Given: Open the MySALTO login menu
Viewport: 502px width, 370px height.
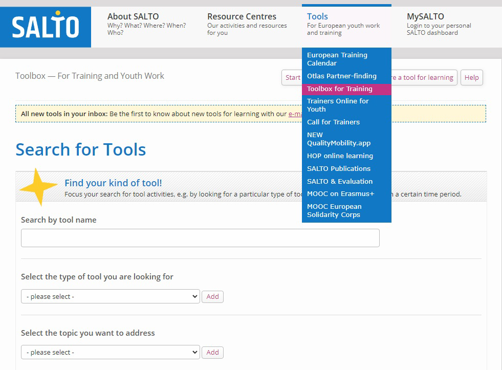Looking at the screenshot, I should coord(439,25).
